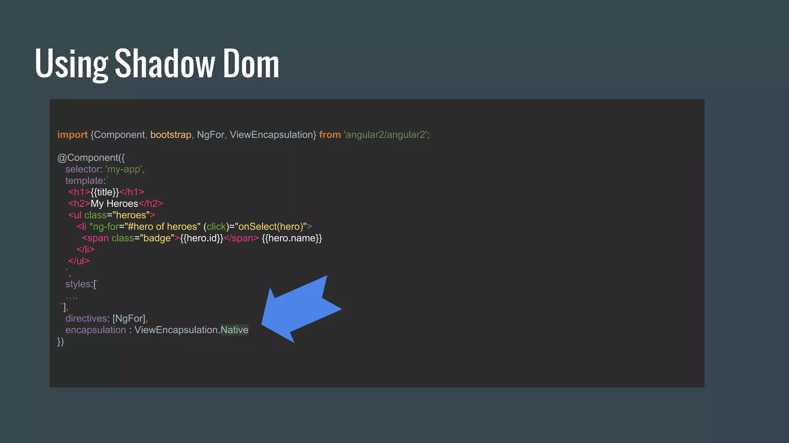The image size is (789, 443).
Task: Click the '<li *ng-for=' line with onSelect(hero)
Action: [194, 226]
